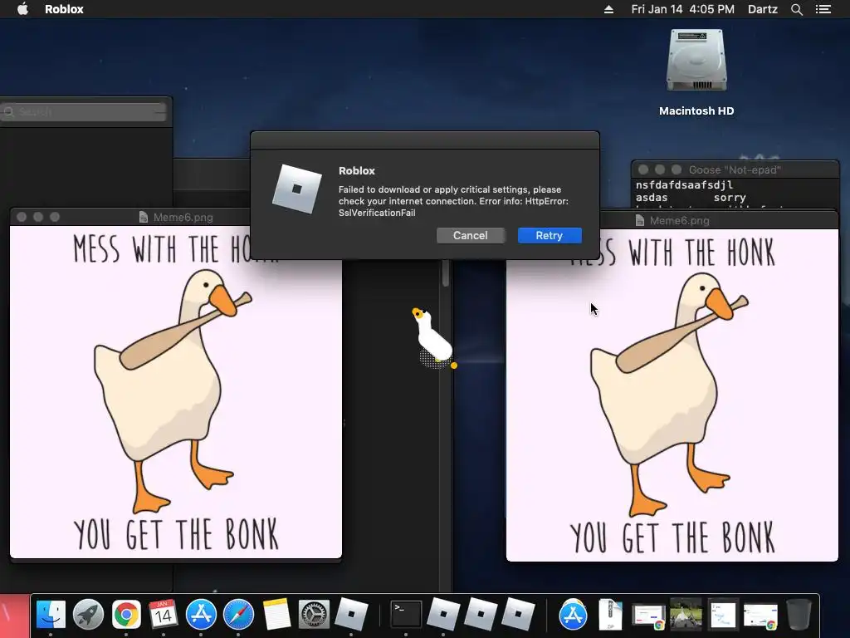Image resolution: width=850 pixels, height=638 pixels.
Task: Restore the minimized Chrome window next to ZIP file
Action: pos(648,617)
